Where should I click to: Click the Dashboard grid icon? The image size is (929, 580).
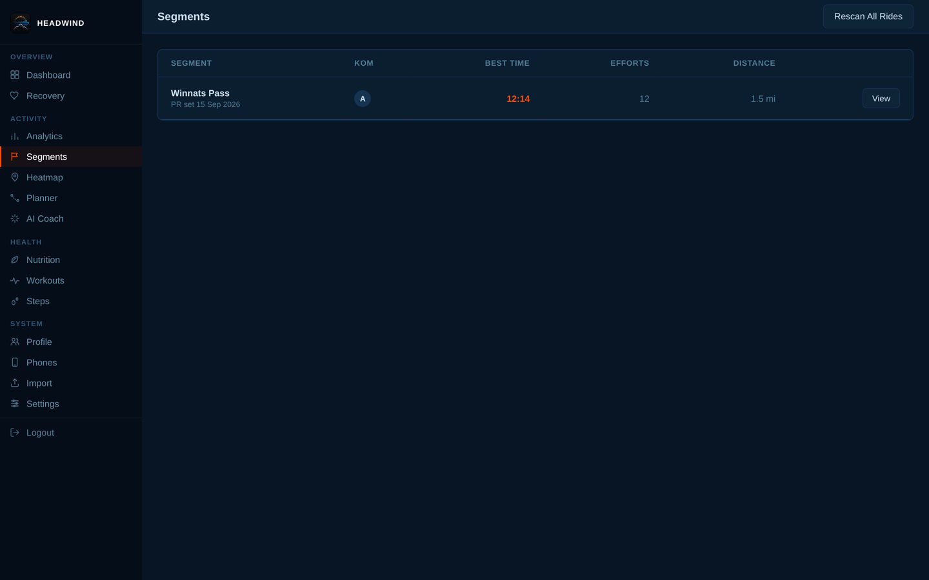coord(15,75)
